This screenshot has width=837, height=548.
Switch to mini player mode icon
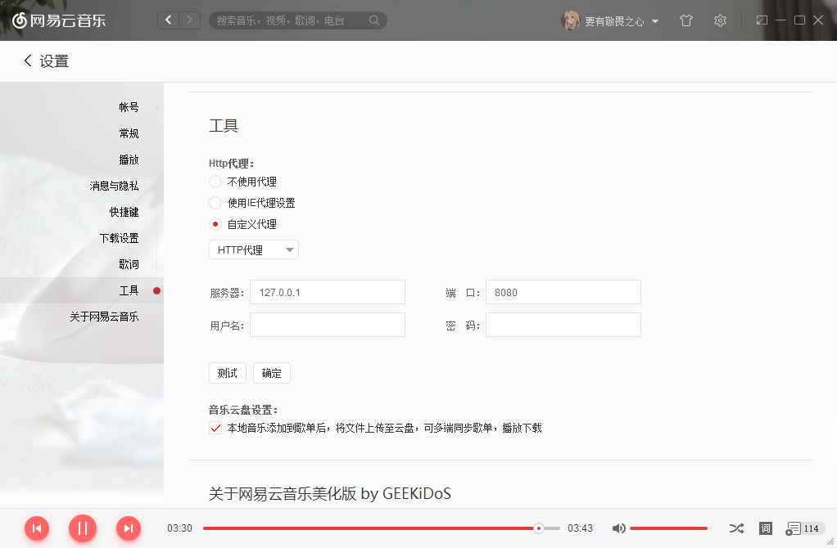click(762, 20)
